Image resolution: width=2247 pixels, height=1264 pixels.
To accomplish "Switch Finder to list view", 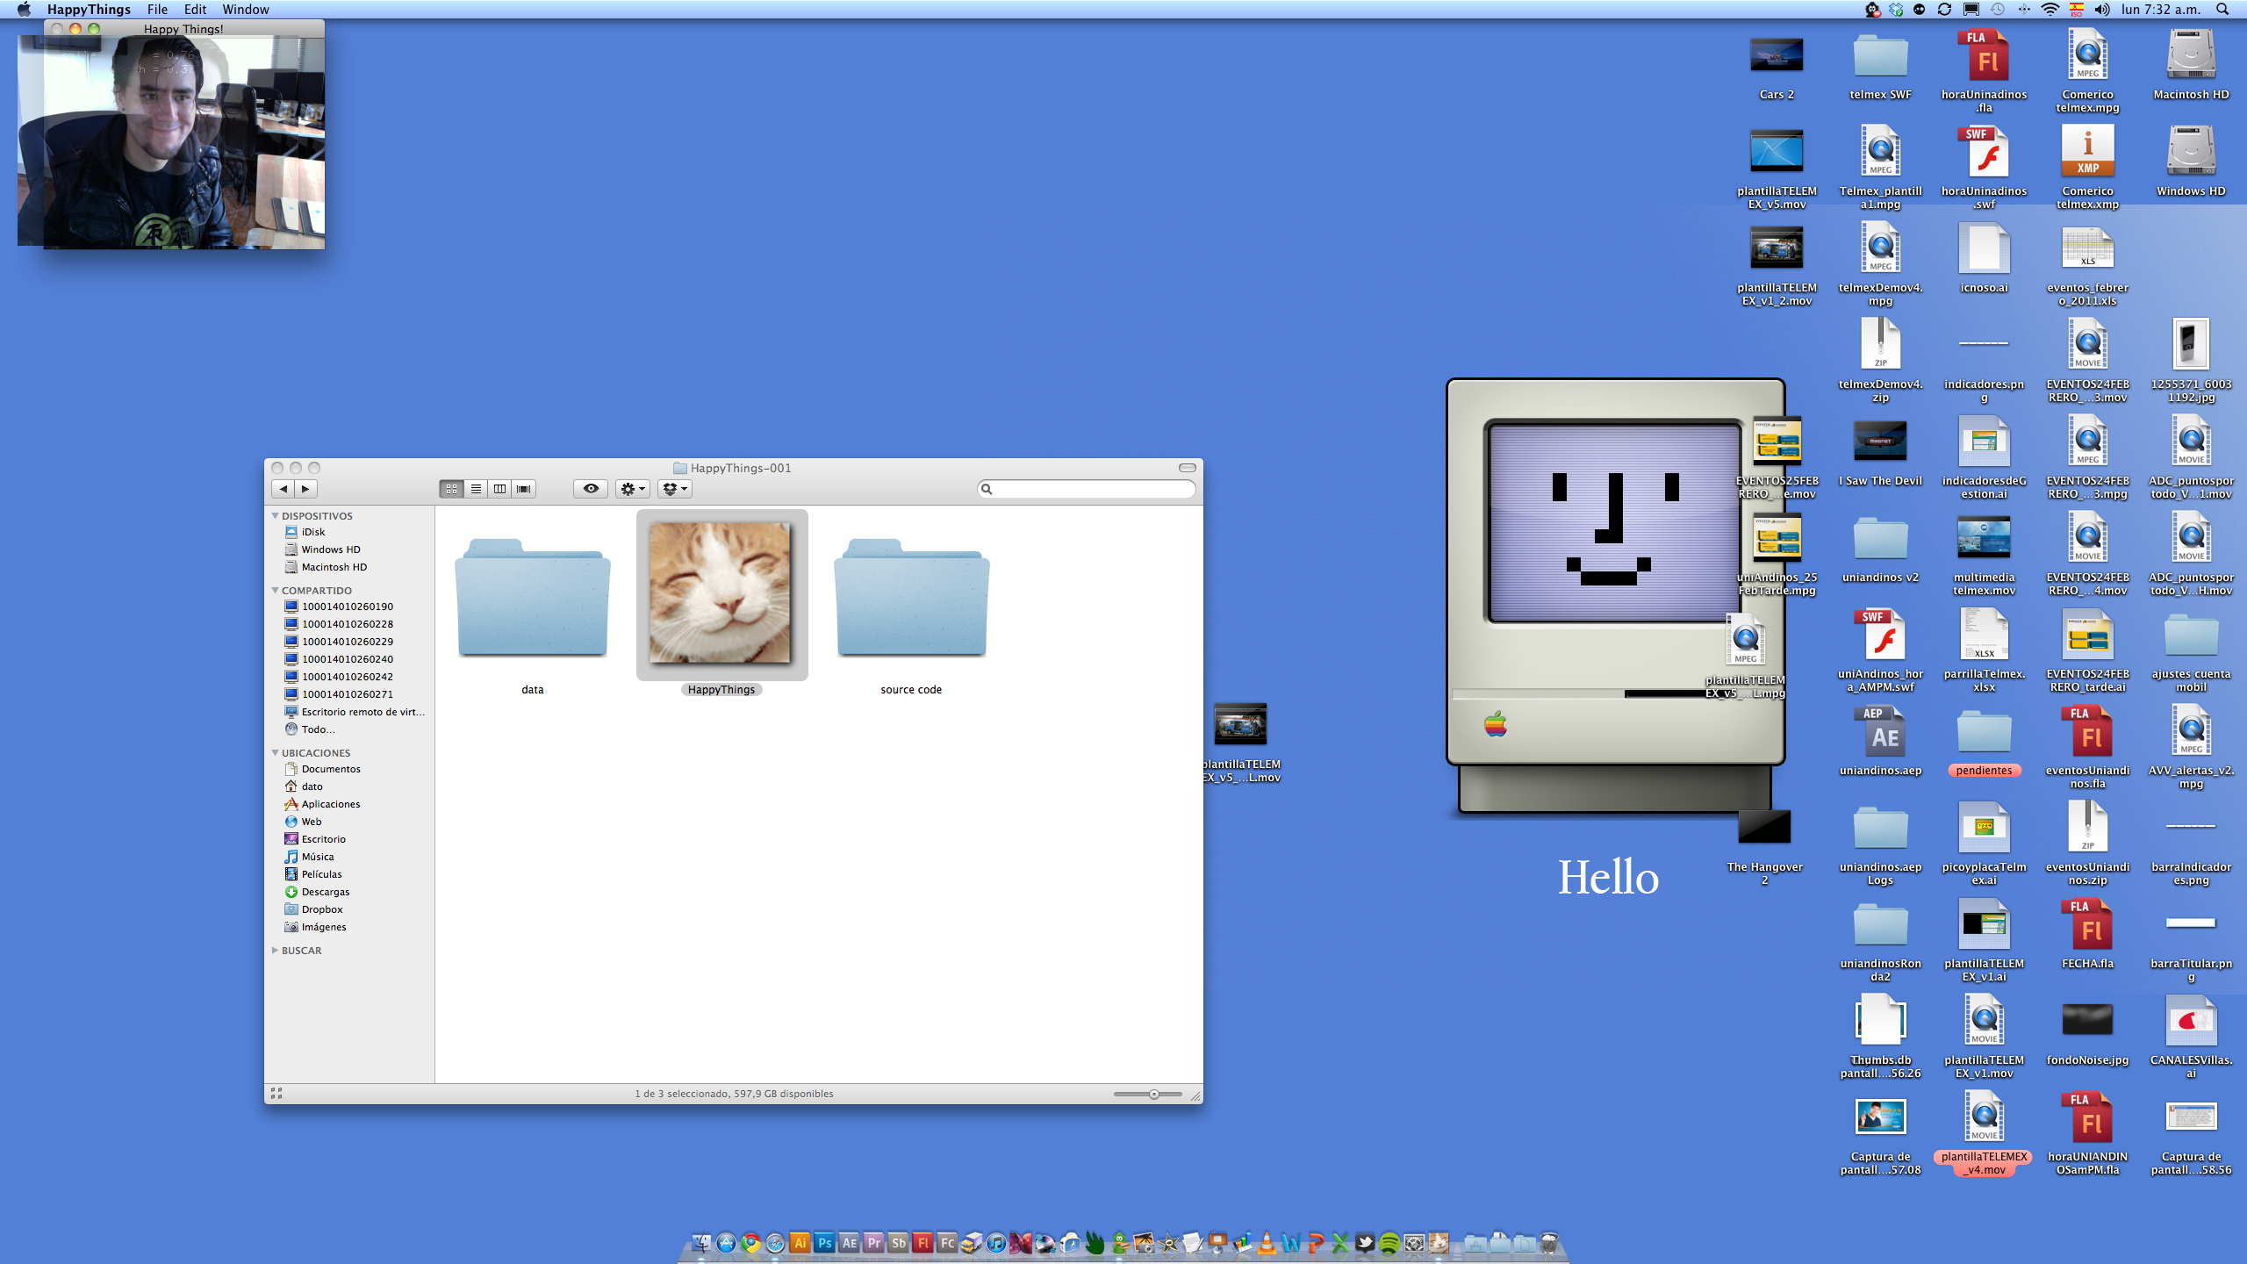I will click(x=476, y=489).
